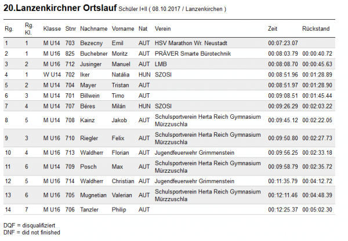Select Buchebner in the Nachname column

tap(93, 54)
